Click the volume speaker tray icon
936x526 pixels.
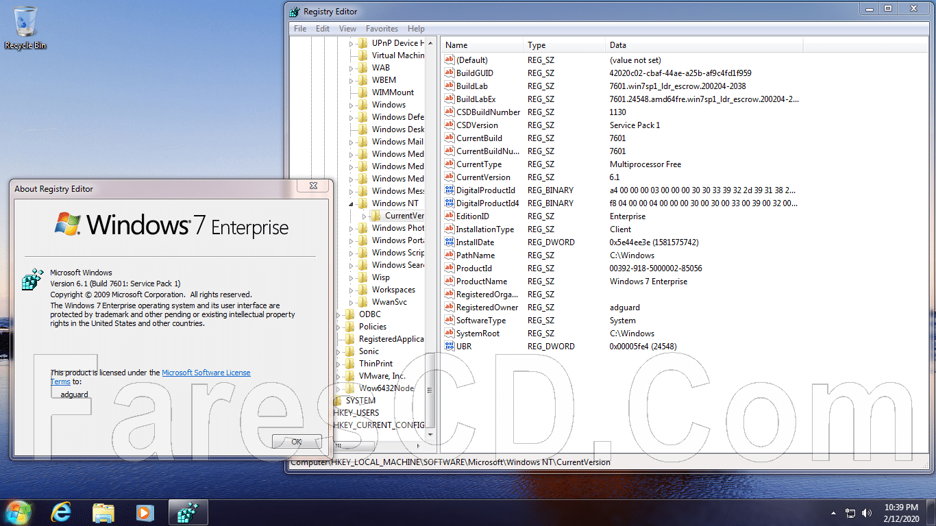867,512
